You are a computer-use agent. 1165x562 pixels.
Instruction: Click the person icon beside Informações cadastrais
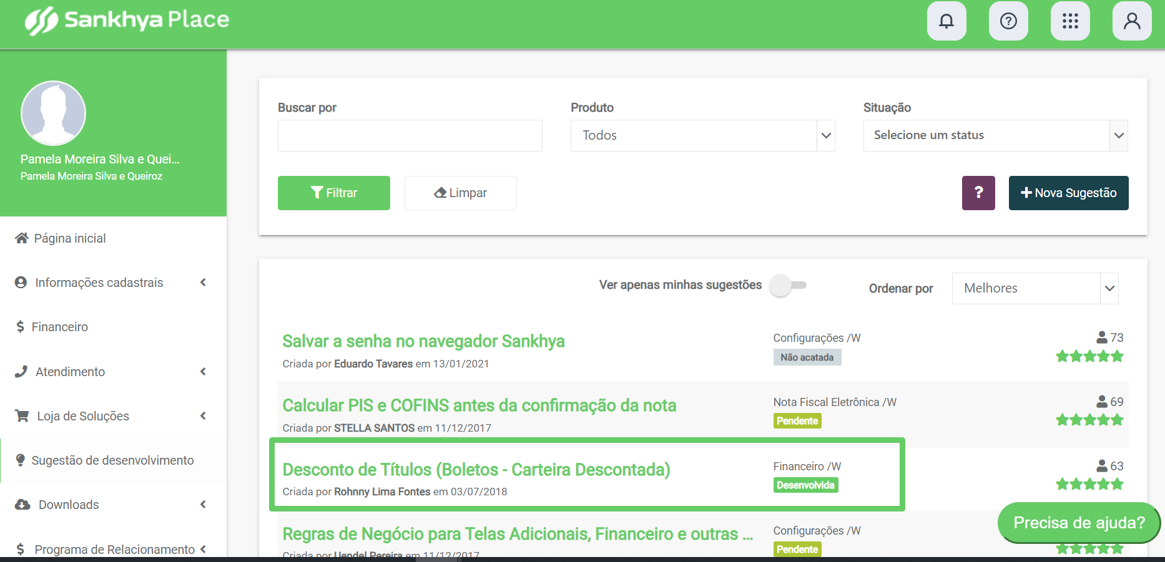(21, 283)
